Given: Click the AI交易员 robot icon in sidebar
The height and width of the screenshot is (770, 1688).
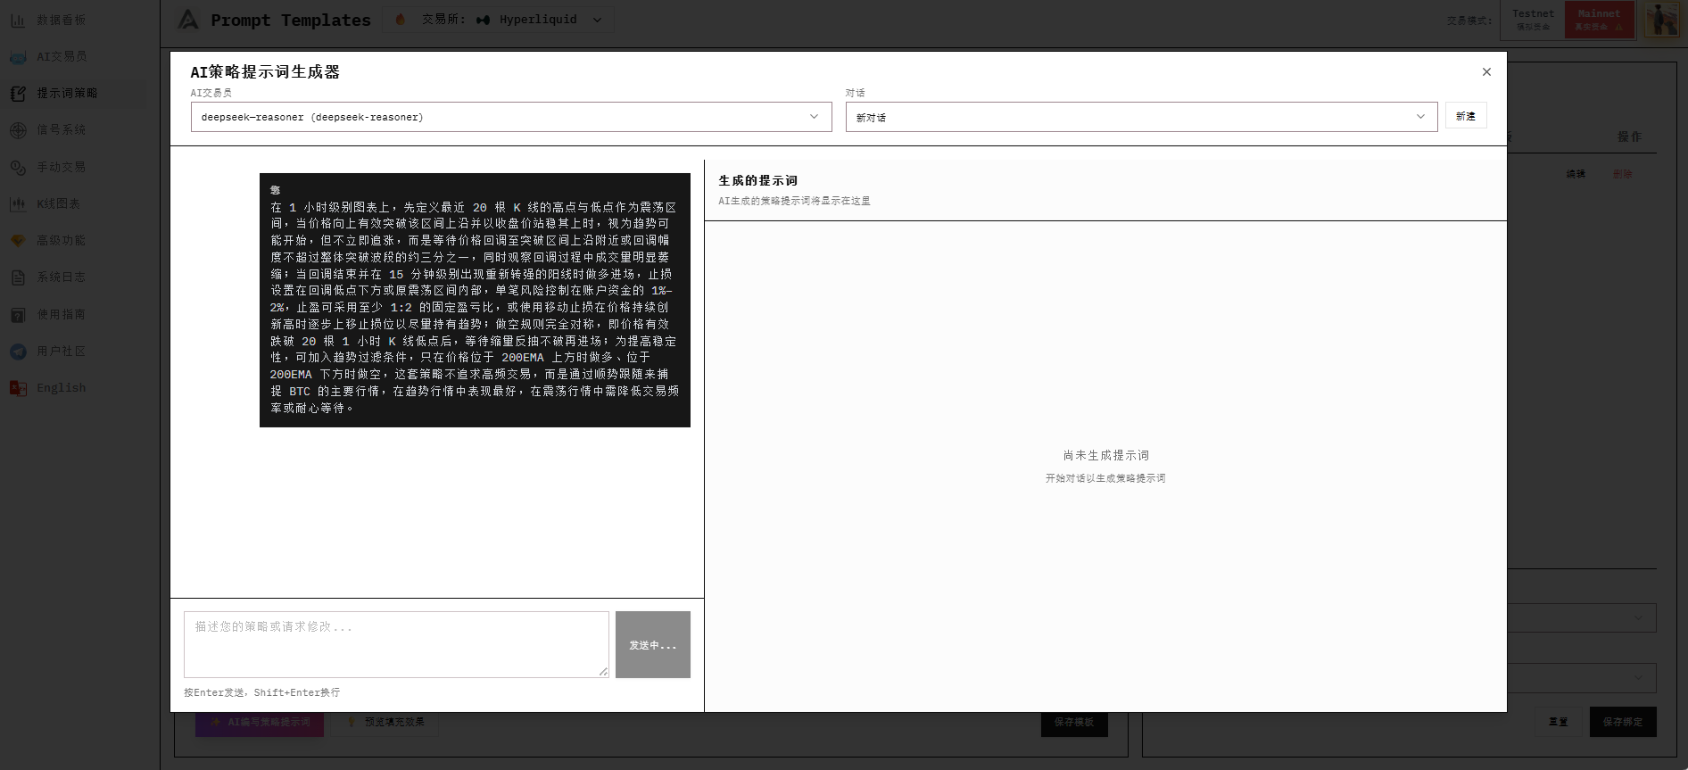Looking at the screenshot, I should 18,57.
